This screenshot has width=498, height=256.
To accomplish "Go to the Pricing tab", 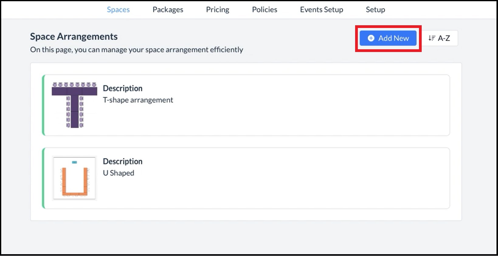I will [218, 10].
